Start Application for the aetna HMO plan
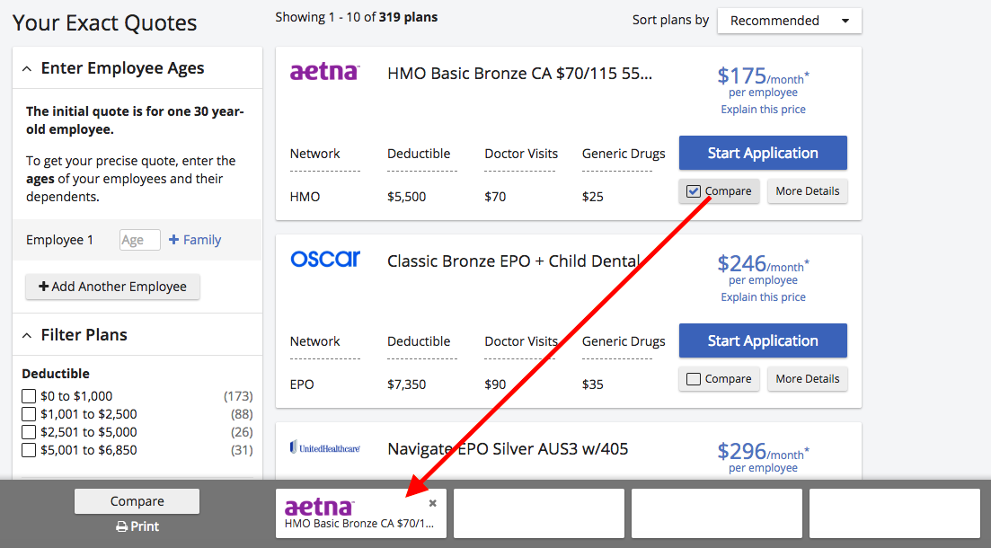This screenshot has width=991, height=548. click(x=763, y=153)
